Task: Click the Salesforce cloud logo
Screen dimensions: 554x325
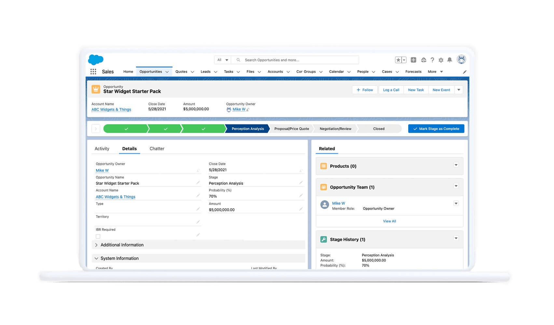Action: (x=96, y=59)
